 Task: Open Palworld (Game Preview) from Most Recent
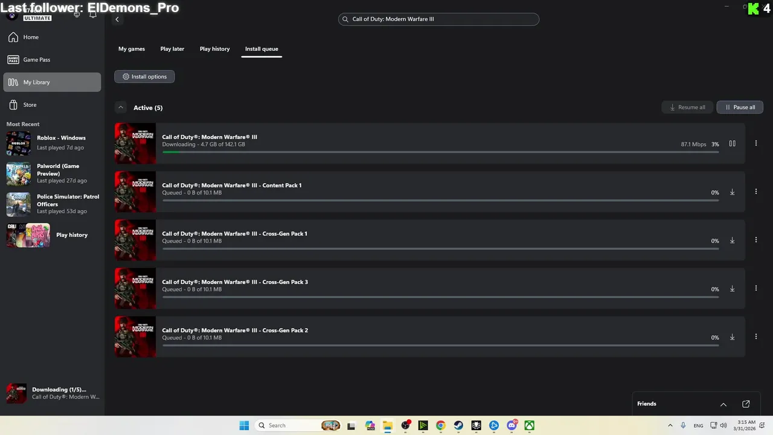pos(52,173)
